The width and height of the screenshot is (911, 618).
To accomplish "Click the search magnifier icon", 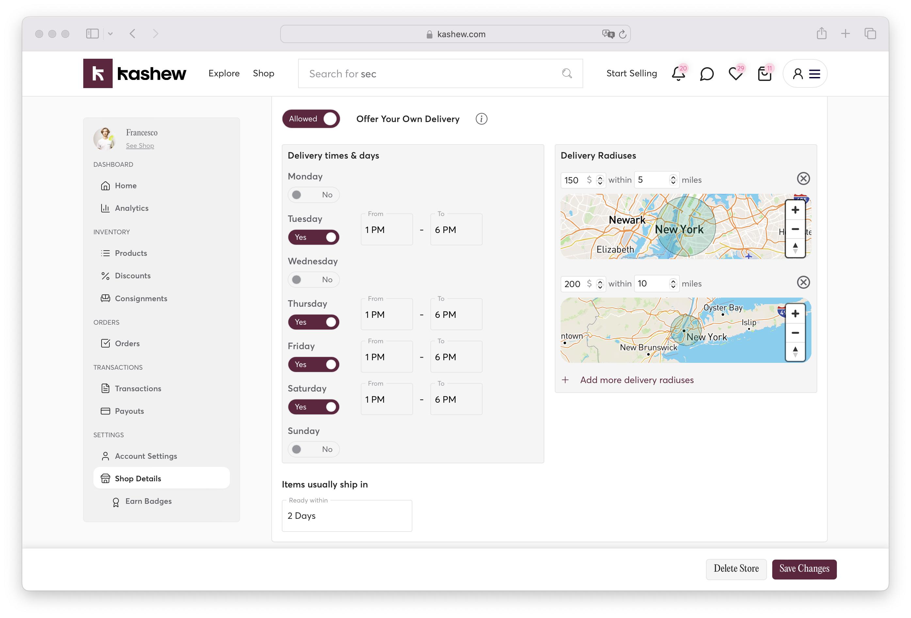I will pyautogui.click(x=567, y=73).
